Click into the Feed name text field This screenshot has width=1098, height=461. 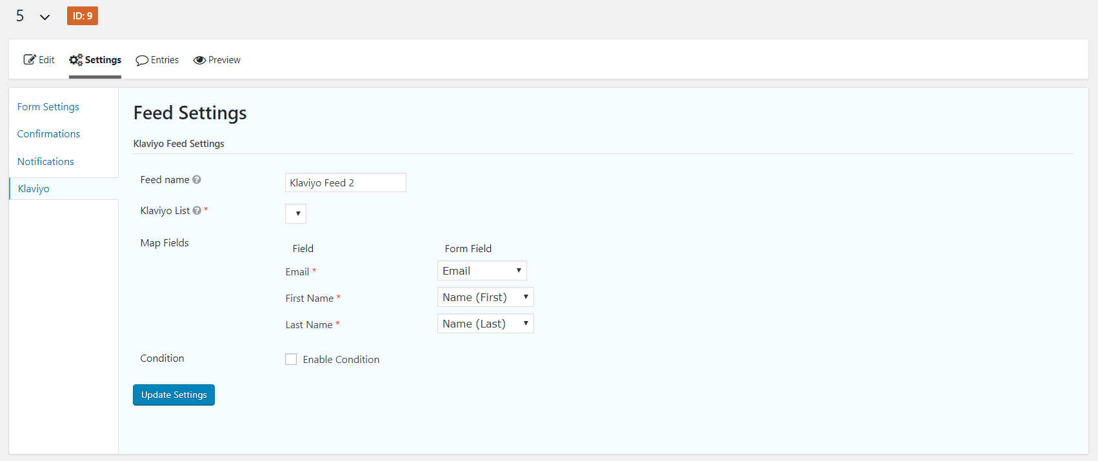coord(345,182)
